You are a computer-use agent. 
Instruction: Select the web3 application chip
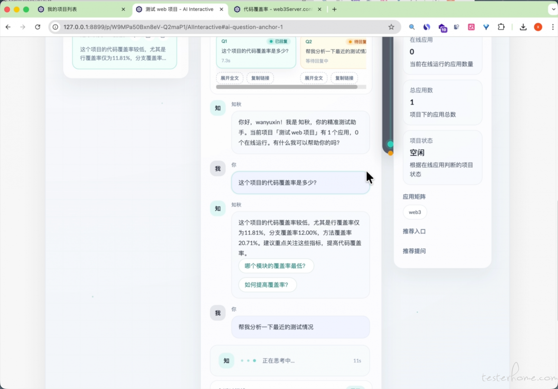point(414,212)
